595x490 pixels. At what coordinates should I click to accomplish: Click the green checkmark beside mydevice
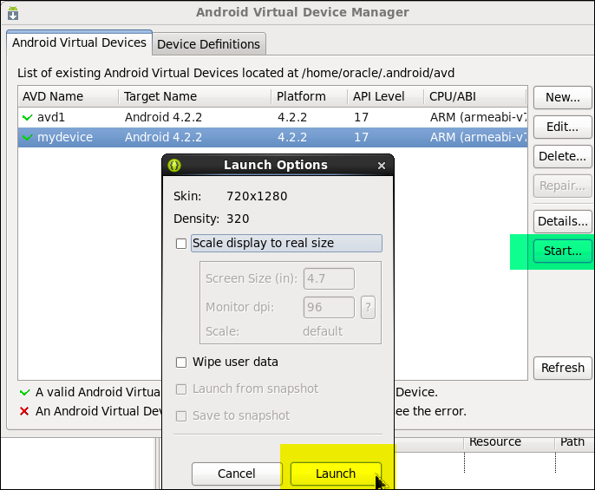coord(28,137)
